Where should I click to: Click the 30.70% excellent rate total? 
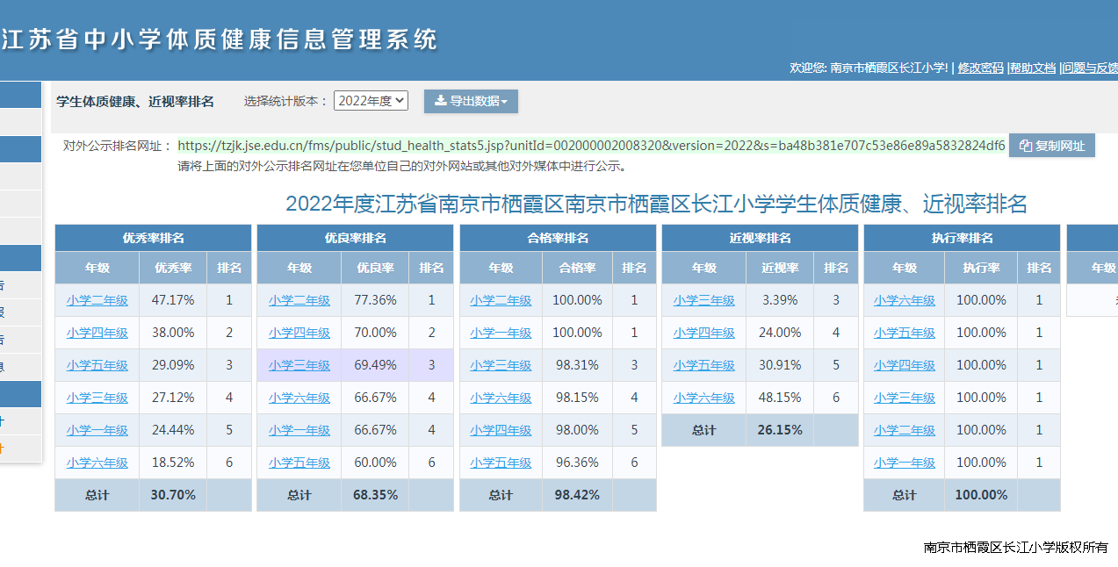pos(173,495)
